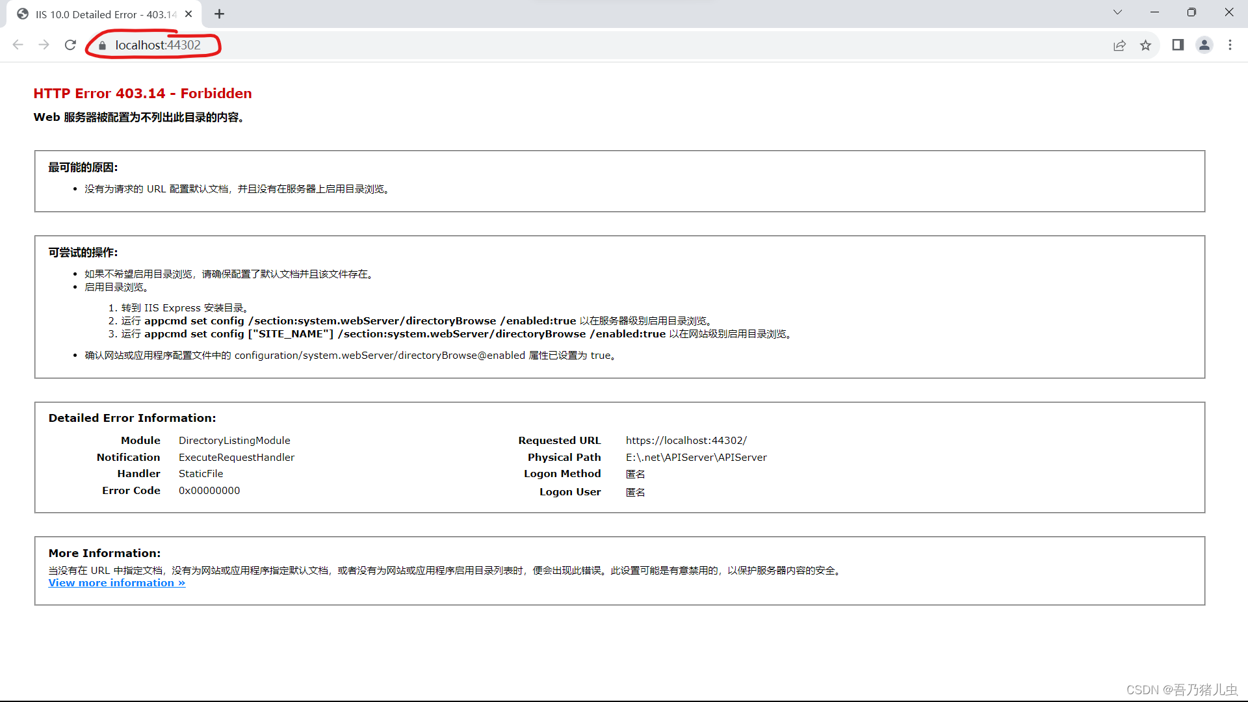This screenshot has width=1248, height=702.
Task: Click the Physical Path label
Action: [564, 458]
